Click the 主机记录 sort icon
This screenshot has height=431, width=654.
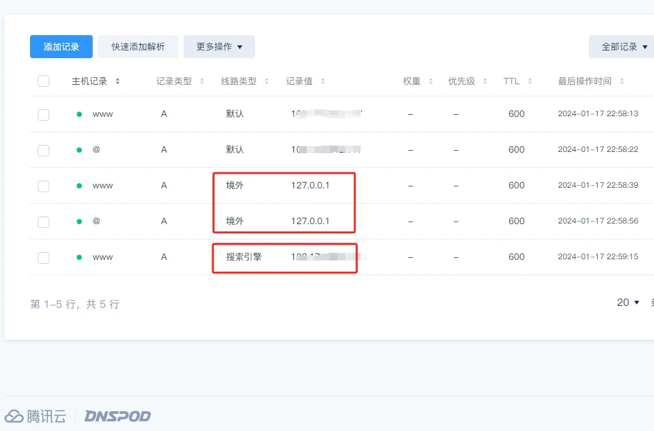pyautogui.click(x=118, y=82)
